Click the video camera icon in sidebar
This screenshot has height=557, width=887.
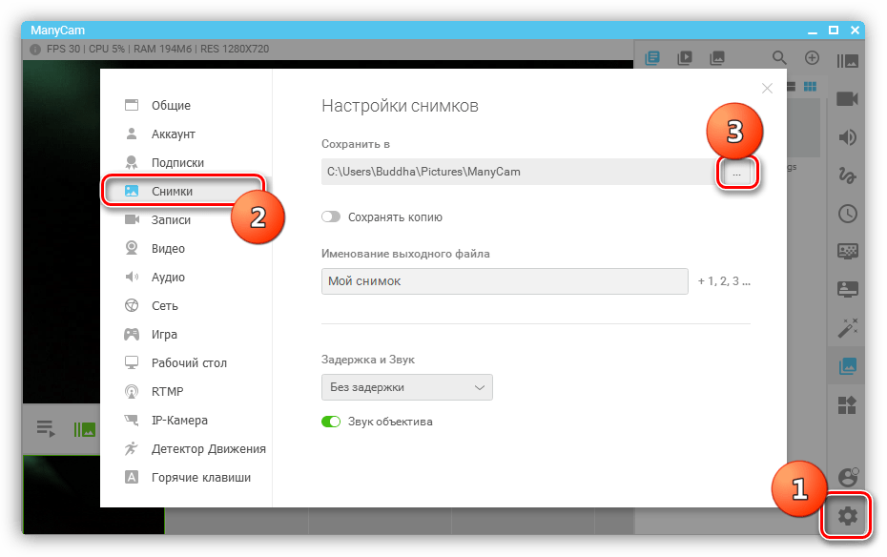(x=847, y=99)
